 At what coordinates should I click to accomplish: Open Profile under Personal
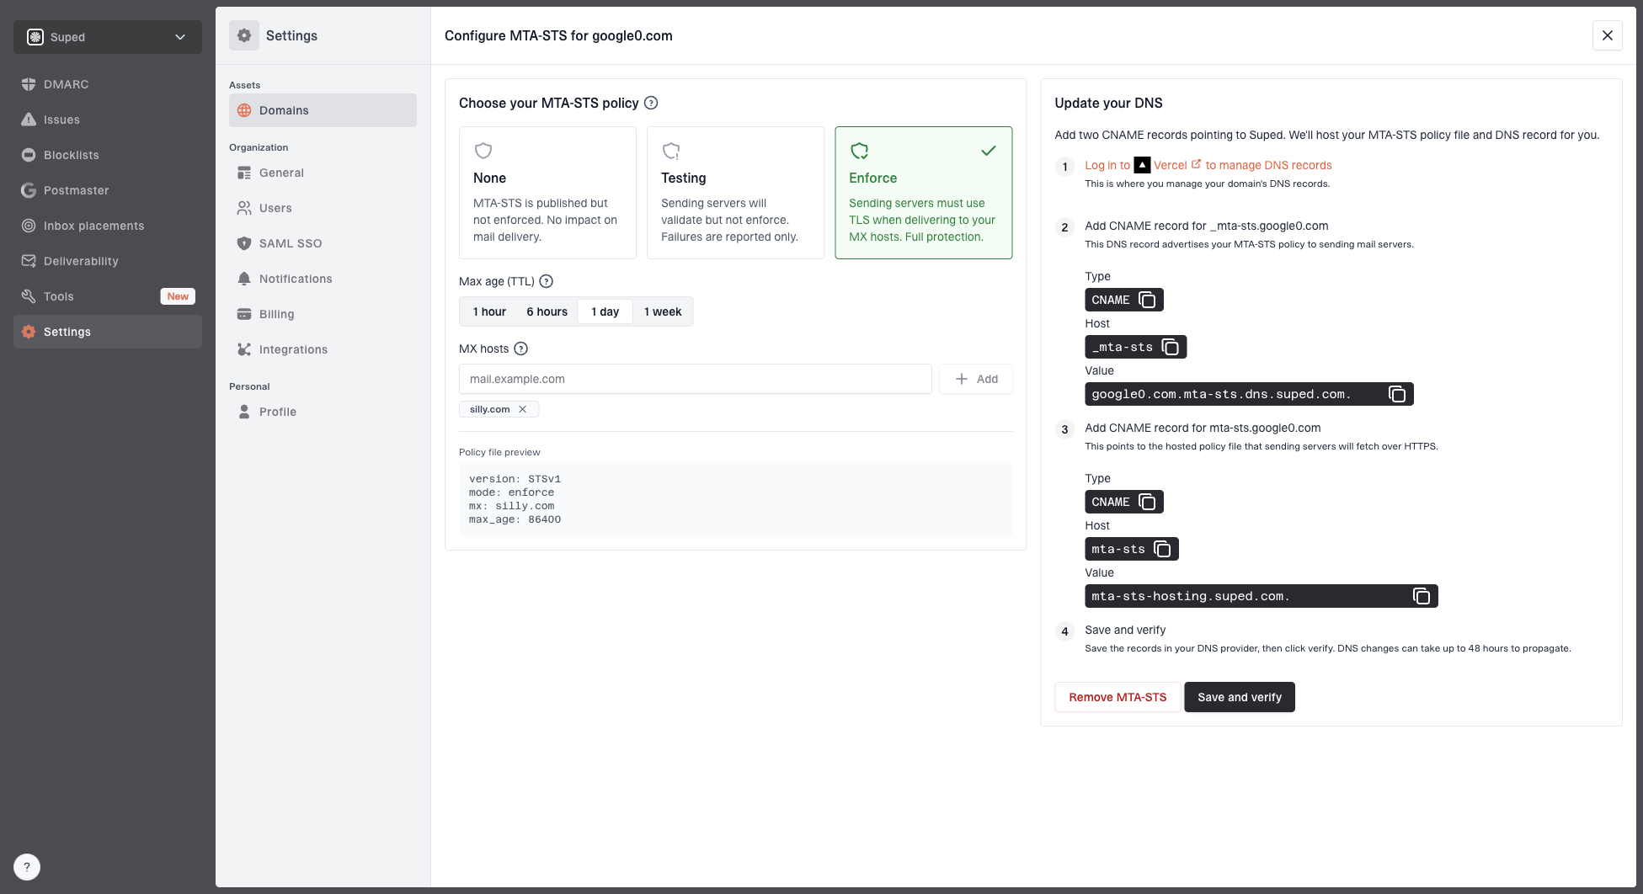tap(323, 412)
